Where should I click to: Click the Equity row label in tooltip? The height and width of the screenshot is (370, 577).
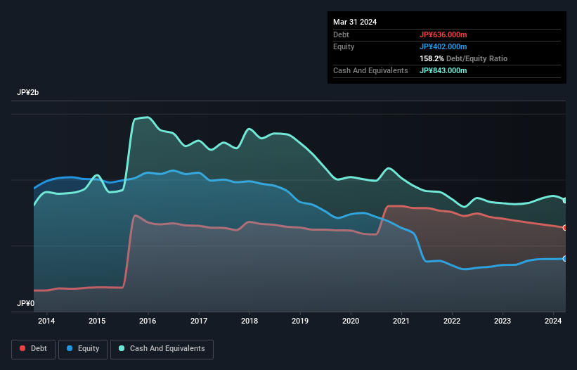[x=344, y=46]
